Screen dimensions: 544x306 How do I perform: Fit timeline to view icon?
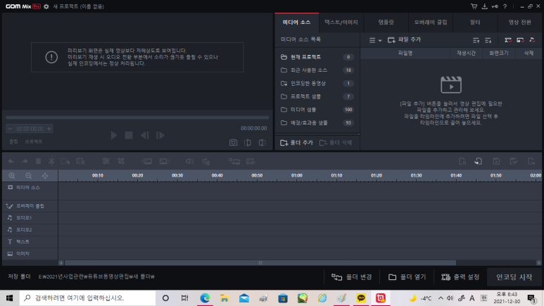(x=45, y=176)
